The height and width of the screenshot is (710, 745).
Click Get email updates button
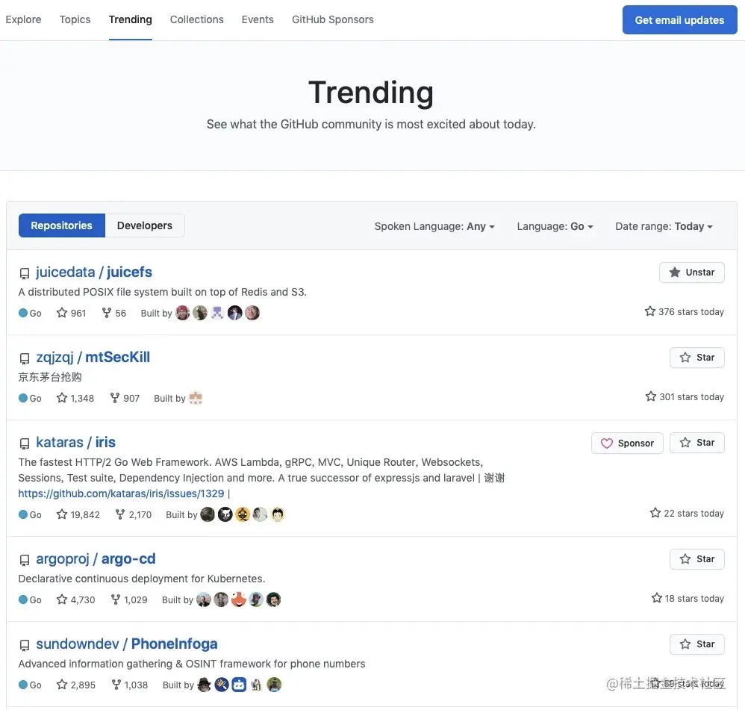(679, 20)
